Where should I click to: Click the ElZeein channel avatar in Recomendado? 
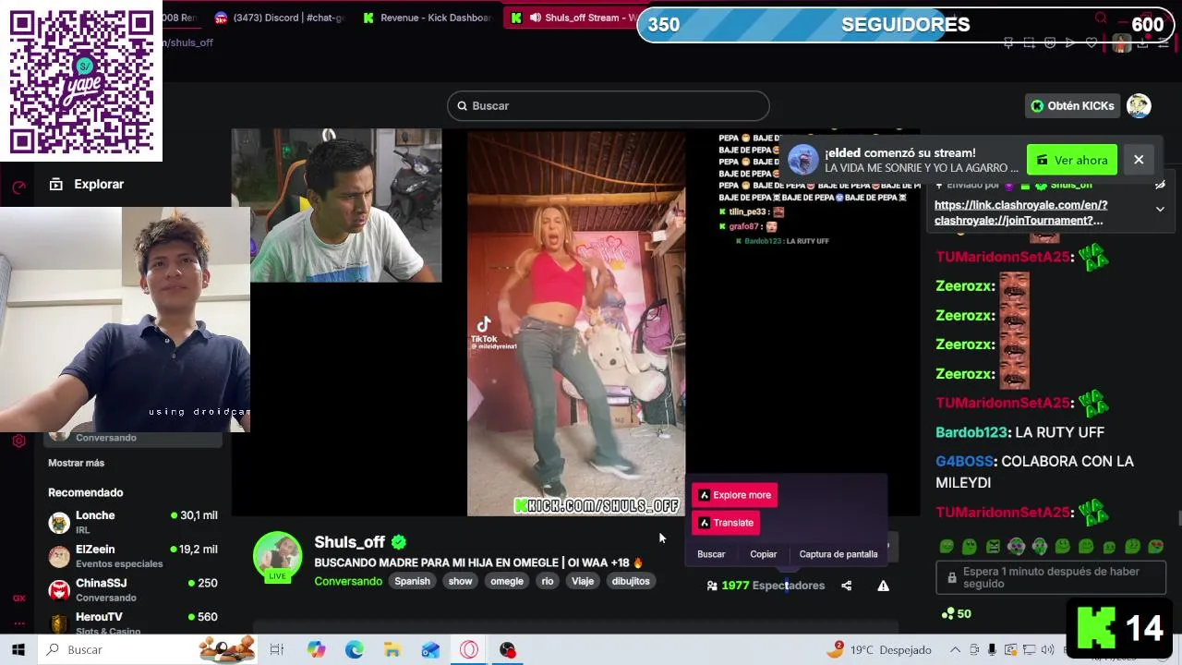coord(59,556)
